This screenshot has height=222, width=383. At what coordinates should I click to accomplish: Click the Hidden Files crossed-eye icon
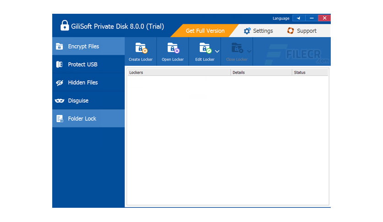point(60,83)
